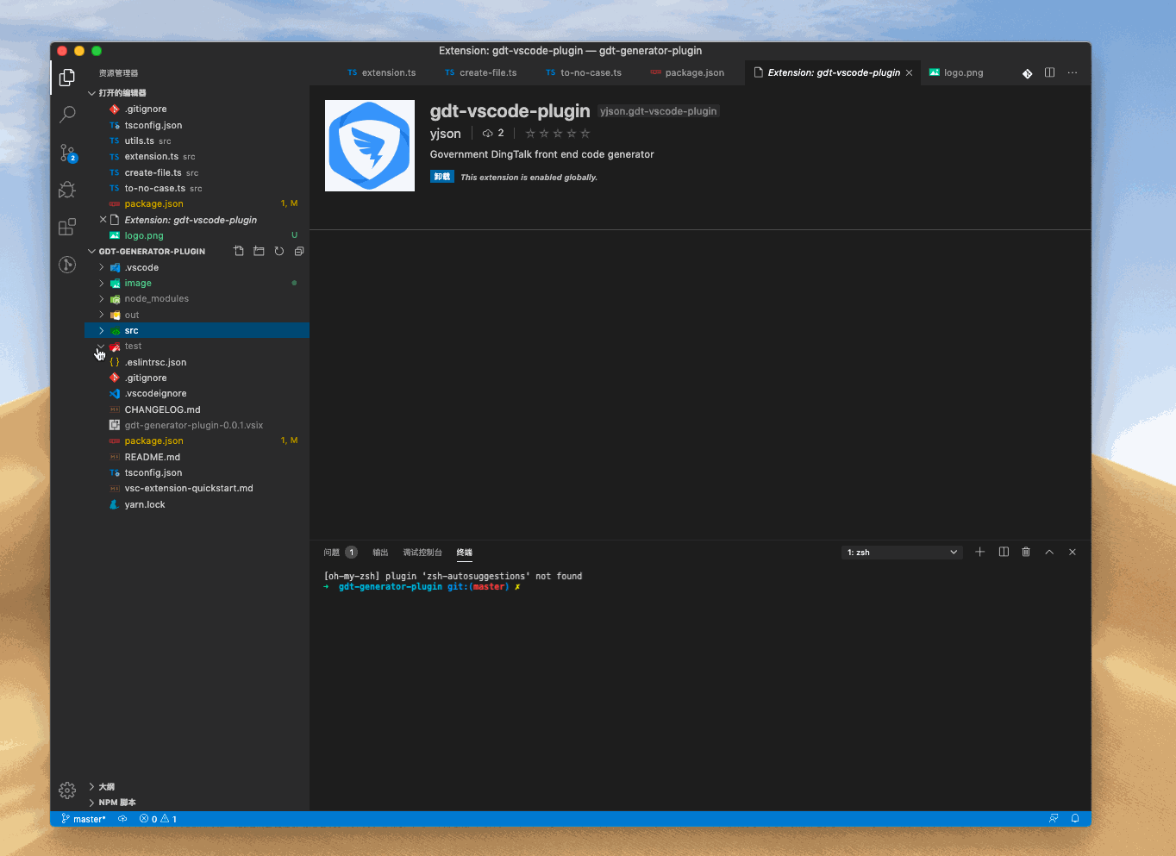Screen dimensions: 1176x856
Task: Maximize the panel with up chevron
Action: (1049, 552)
